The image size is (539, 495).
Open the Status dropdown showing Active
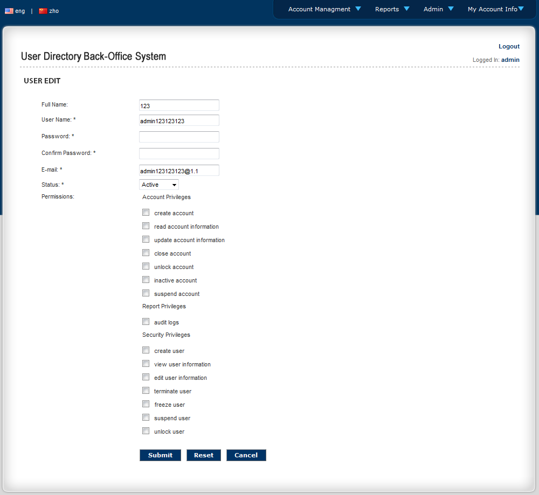[x=159, y=185]
